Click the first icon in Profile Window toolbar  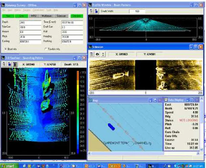(x=91, y=11)
